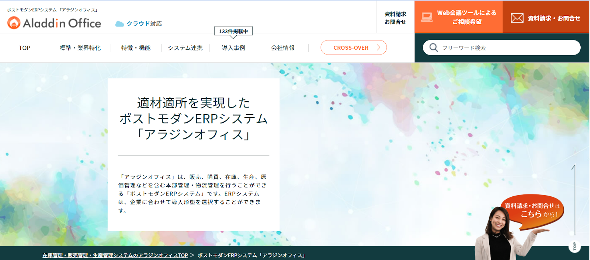Screen dimensions: 590x260
Task: Open the 導入事例 menu
Action: [x=233, y=48]
